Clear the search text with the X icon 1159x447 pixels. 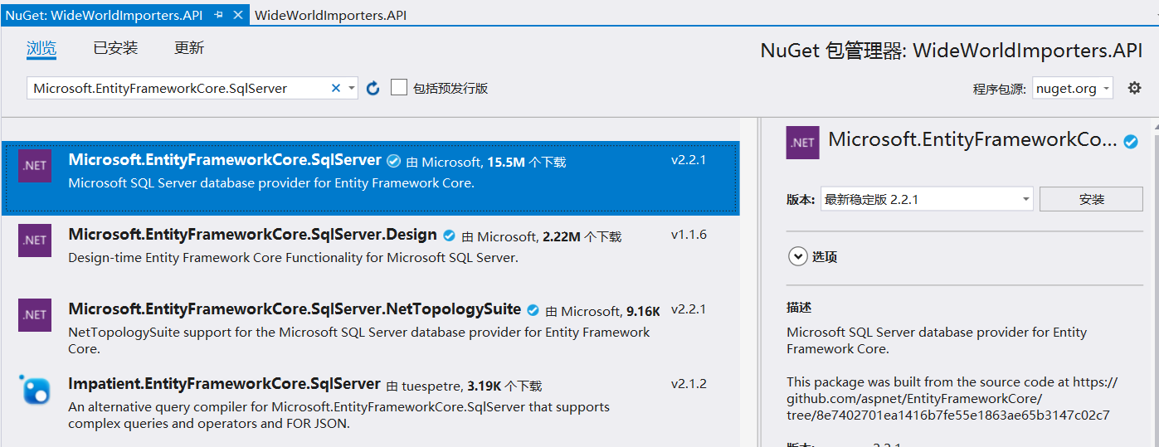(336, 88)
